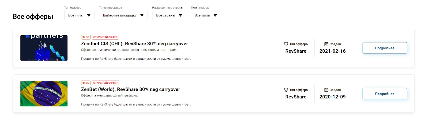This screenshot has width=425, height=119.
Task: Click the 'Все офферы' heading
Action: [x=33, y=16]
